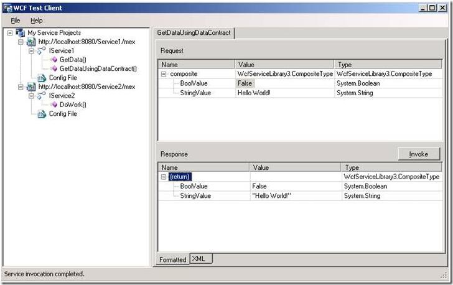
Task: Select the (return) row in Response
Action: 180,177
